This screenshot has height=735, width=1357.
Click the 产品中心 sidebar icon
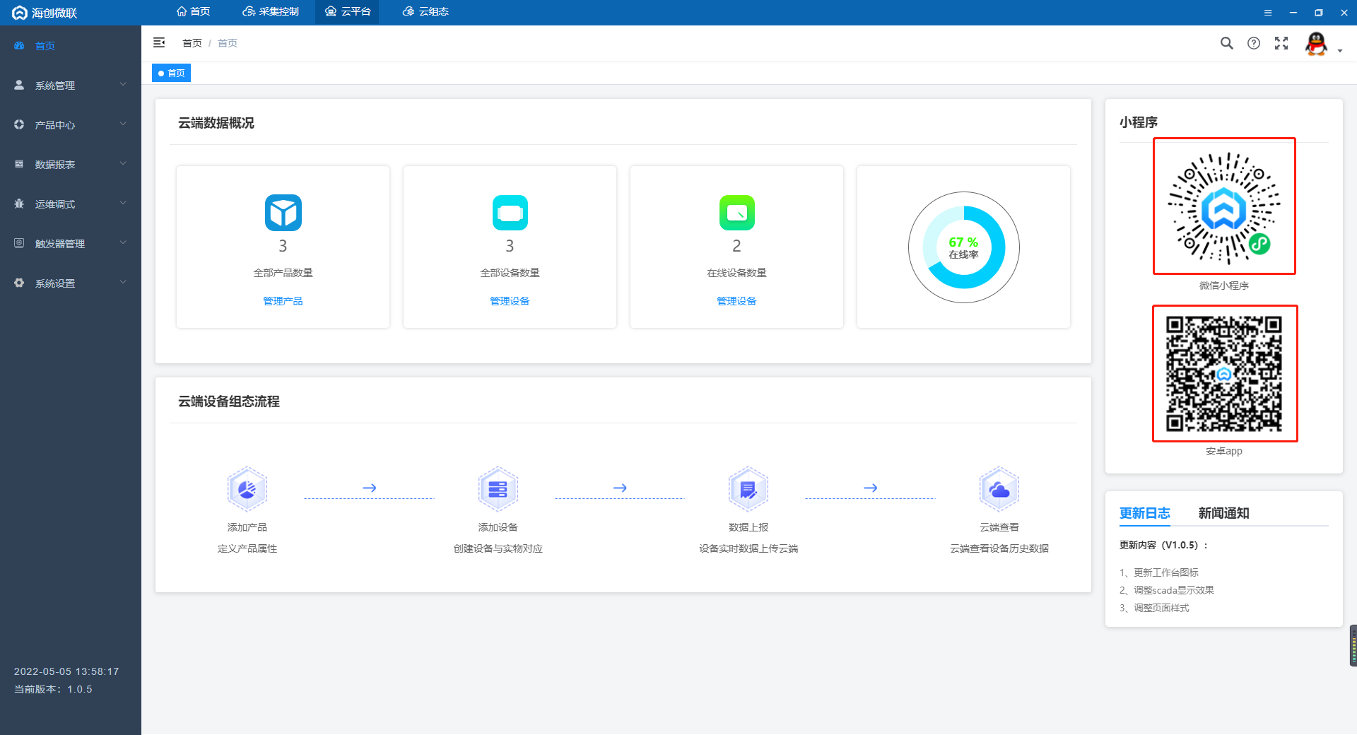19,124
